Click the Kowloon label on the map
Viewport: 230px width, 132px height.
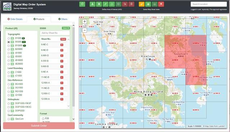[148, 56]
